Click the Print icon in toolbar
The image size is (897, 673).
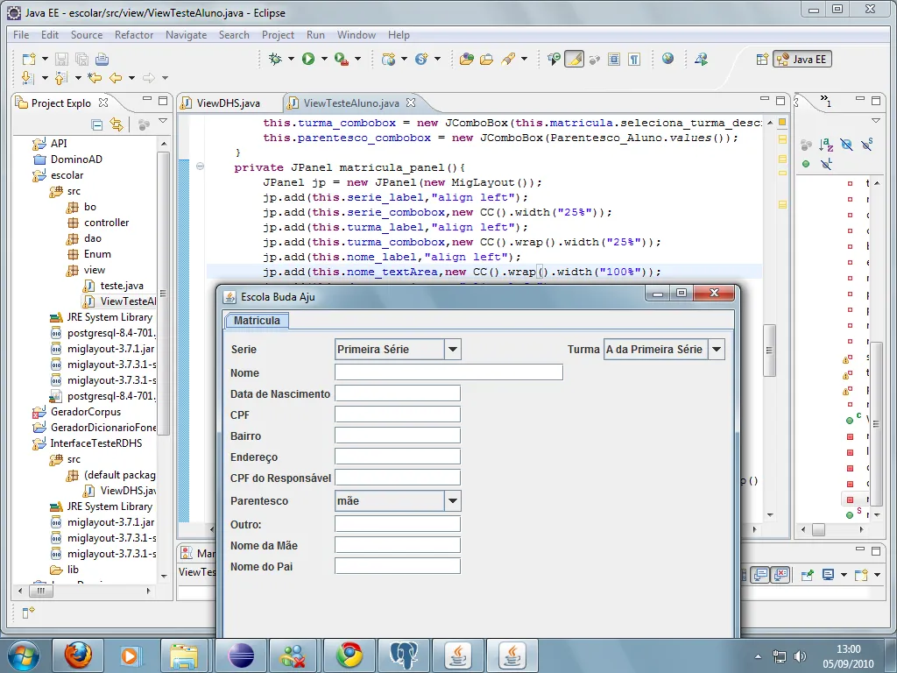(102, 59)
